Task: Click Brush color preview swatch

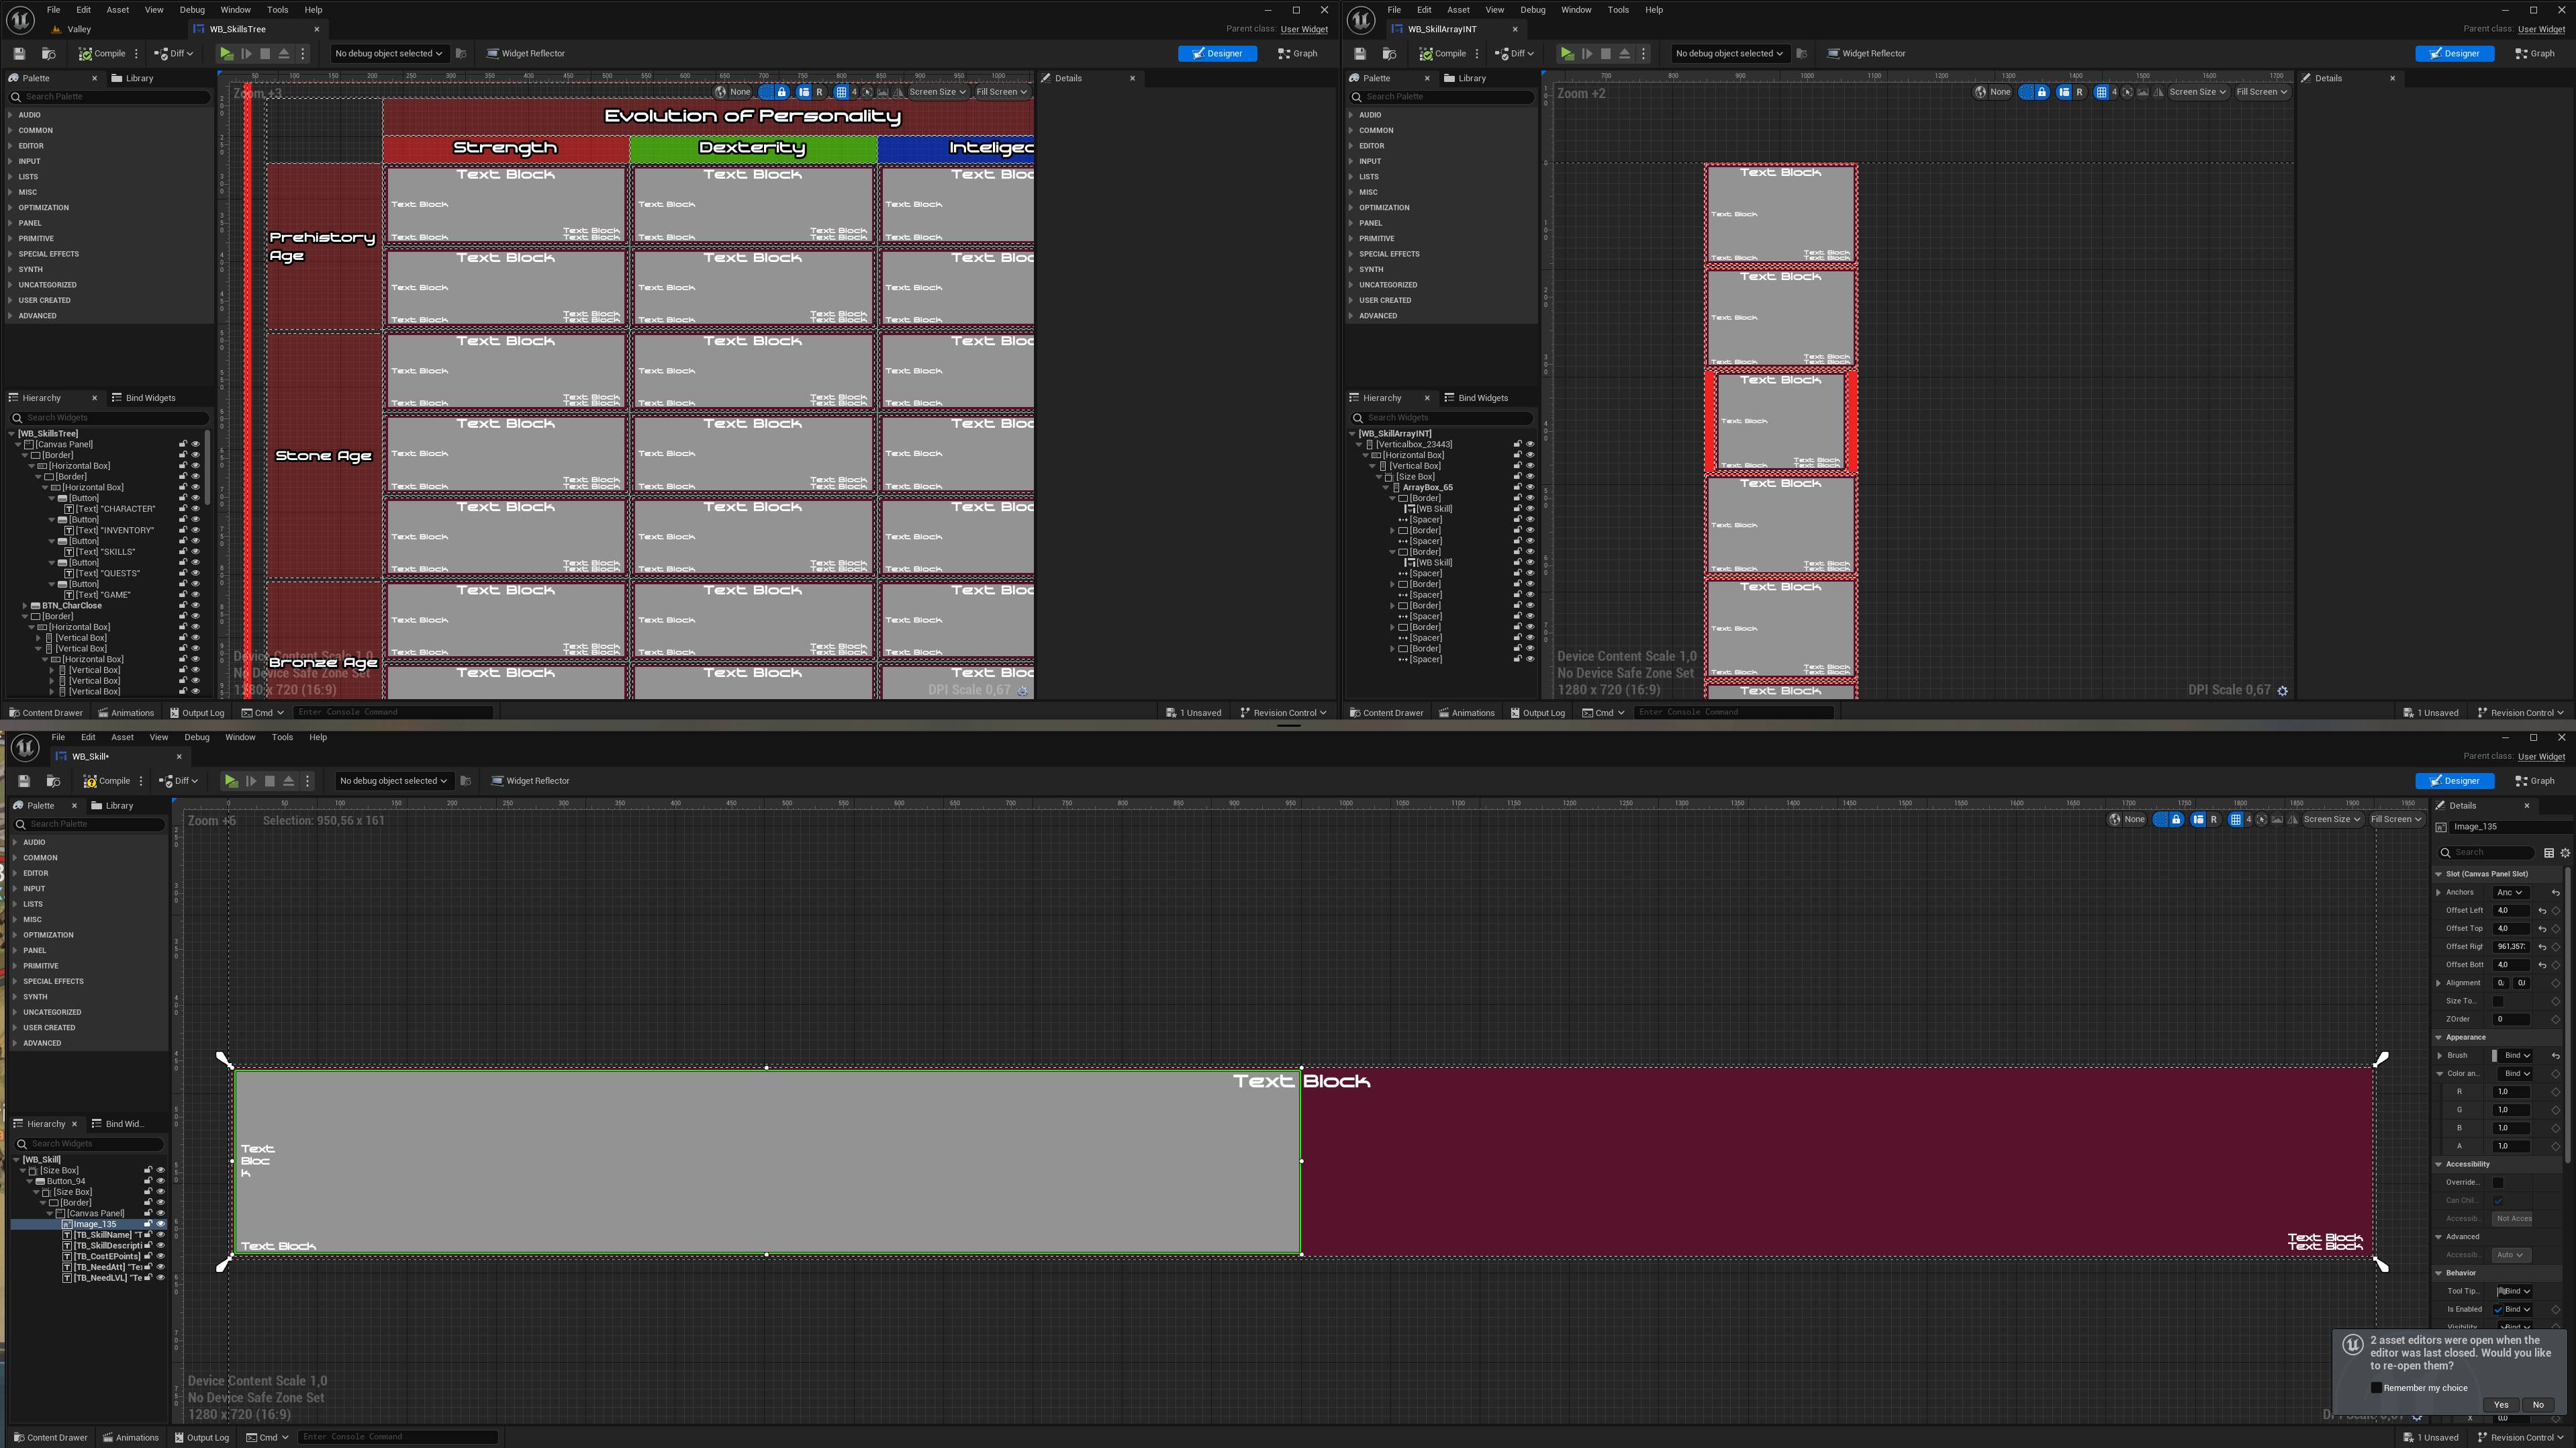Action: point(2494,1056)
